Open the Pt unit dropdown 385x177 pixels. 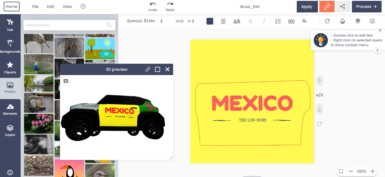pos(191,21)
